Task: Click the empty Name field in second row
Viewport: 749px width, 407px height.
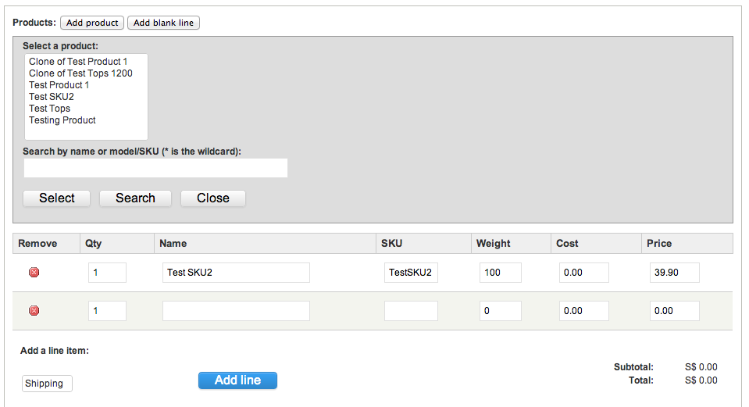Action: tap(236, 310)
